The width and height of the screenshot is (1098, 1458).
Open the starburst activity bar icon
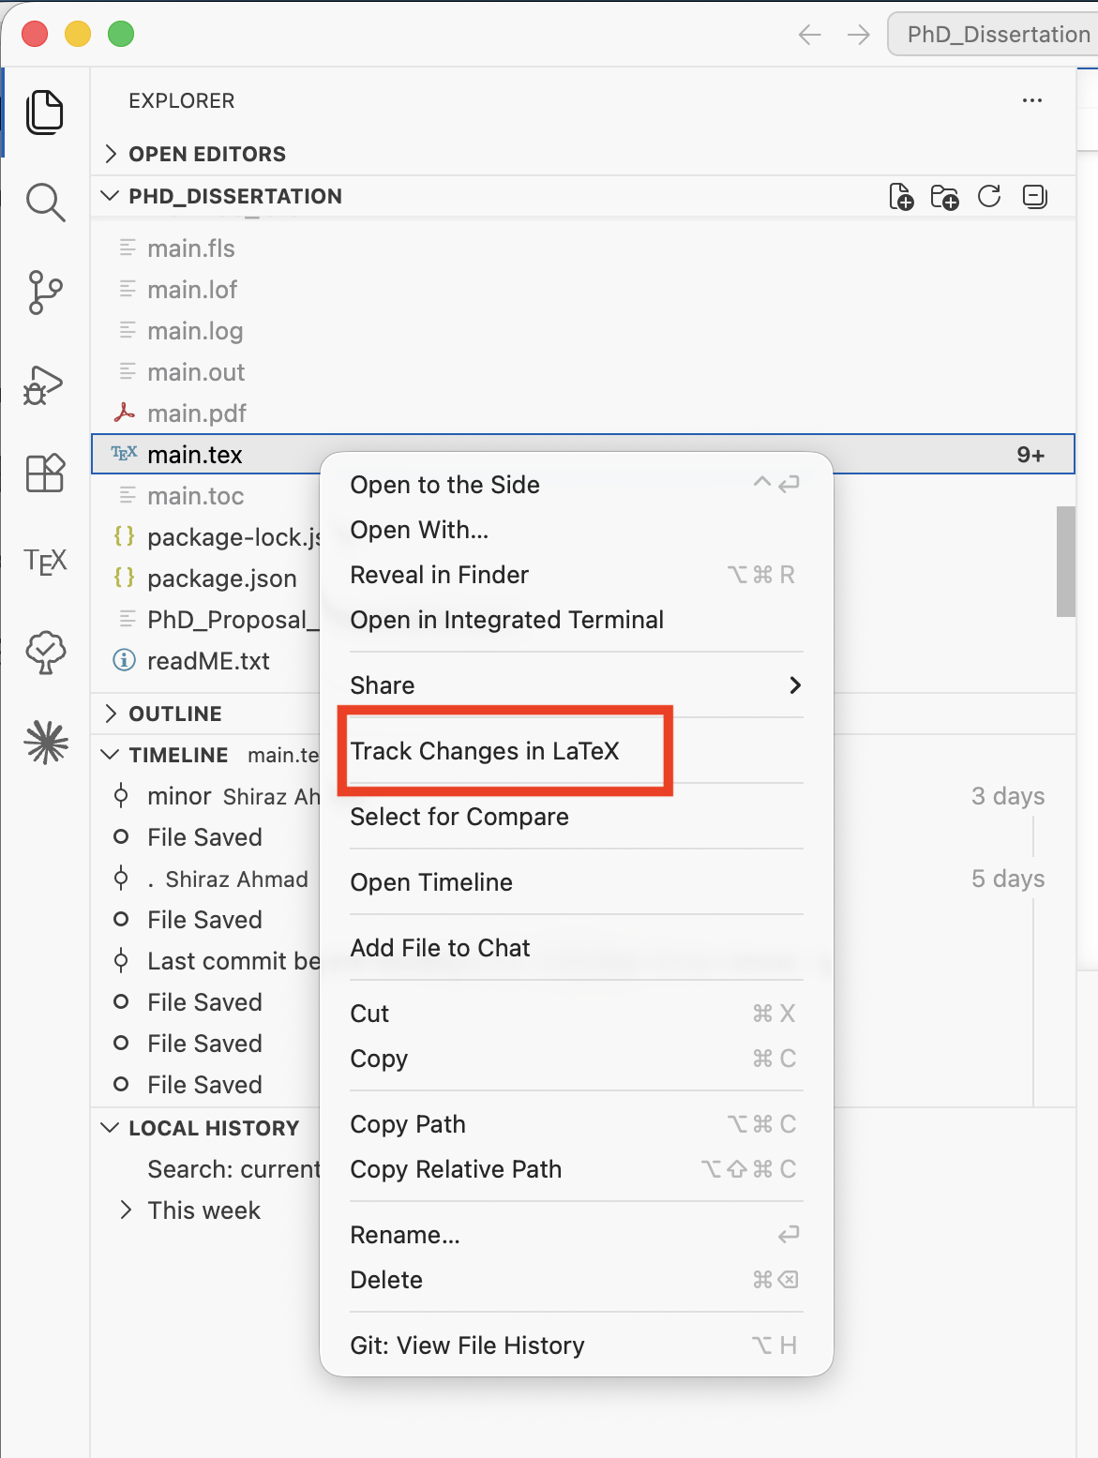click(46, 743)
